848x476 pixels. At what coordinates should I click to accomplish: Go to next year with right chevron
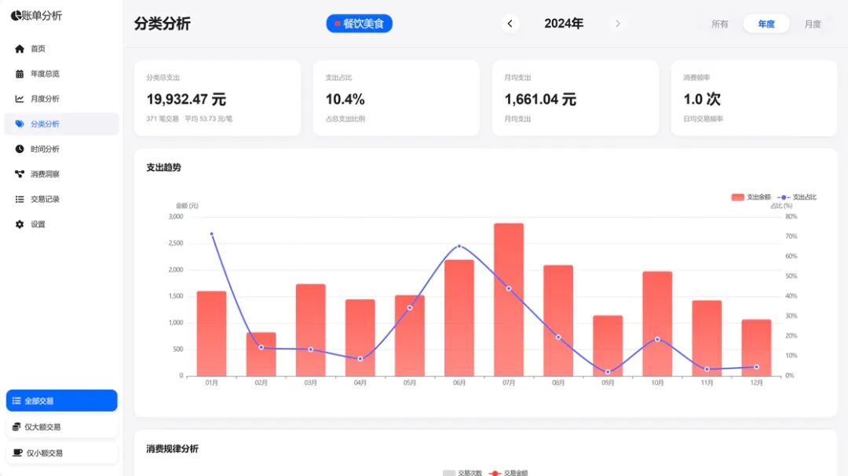(x=618, y=24)
